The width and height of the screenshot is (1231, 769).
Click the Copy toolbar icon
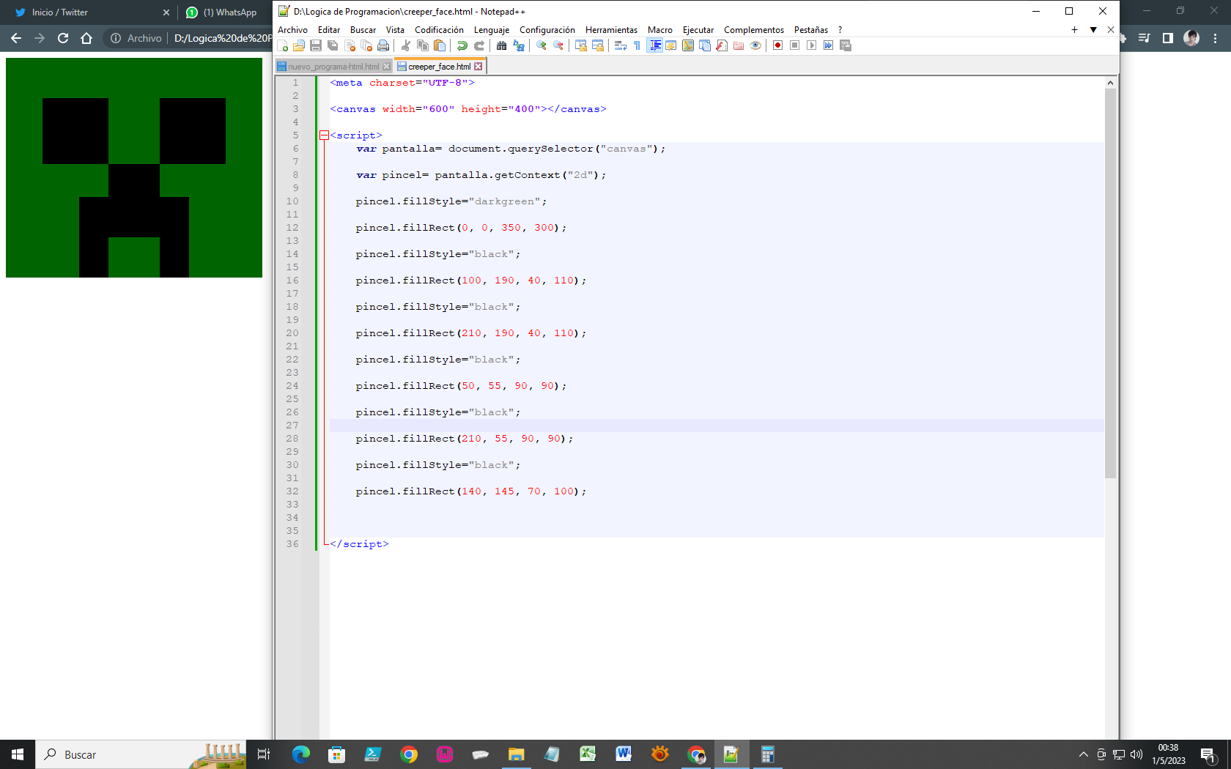click(x=422, y=45)
